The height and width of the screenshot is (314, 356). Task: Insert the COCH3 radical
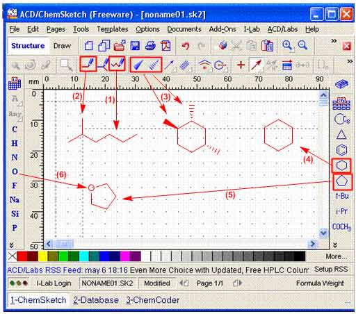[x=341, y=226]
